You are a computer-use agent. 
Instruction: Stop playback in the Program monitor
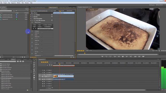click(x=123, y=57)
